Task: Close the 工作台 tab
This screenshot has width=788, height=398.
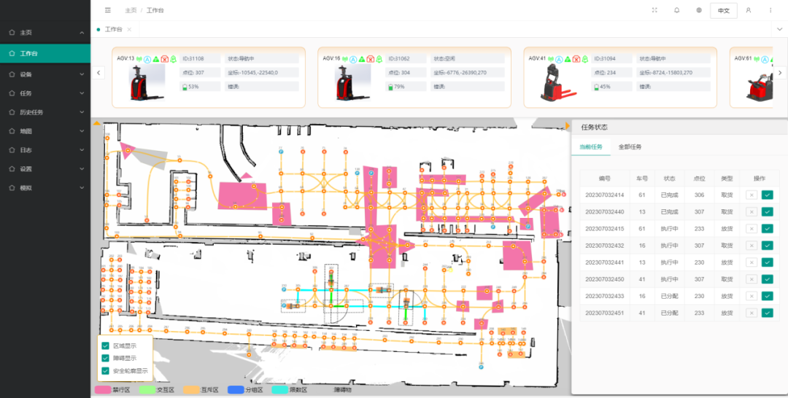Action: coord(129,29)
